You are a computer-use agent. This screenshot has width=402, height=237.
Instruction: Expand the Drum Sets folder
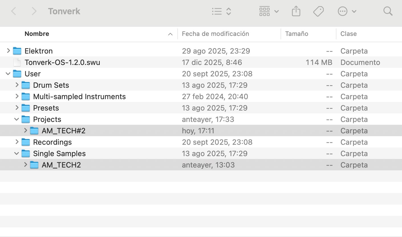(x=17, y=85)
